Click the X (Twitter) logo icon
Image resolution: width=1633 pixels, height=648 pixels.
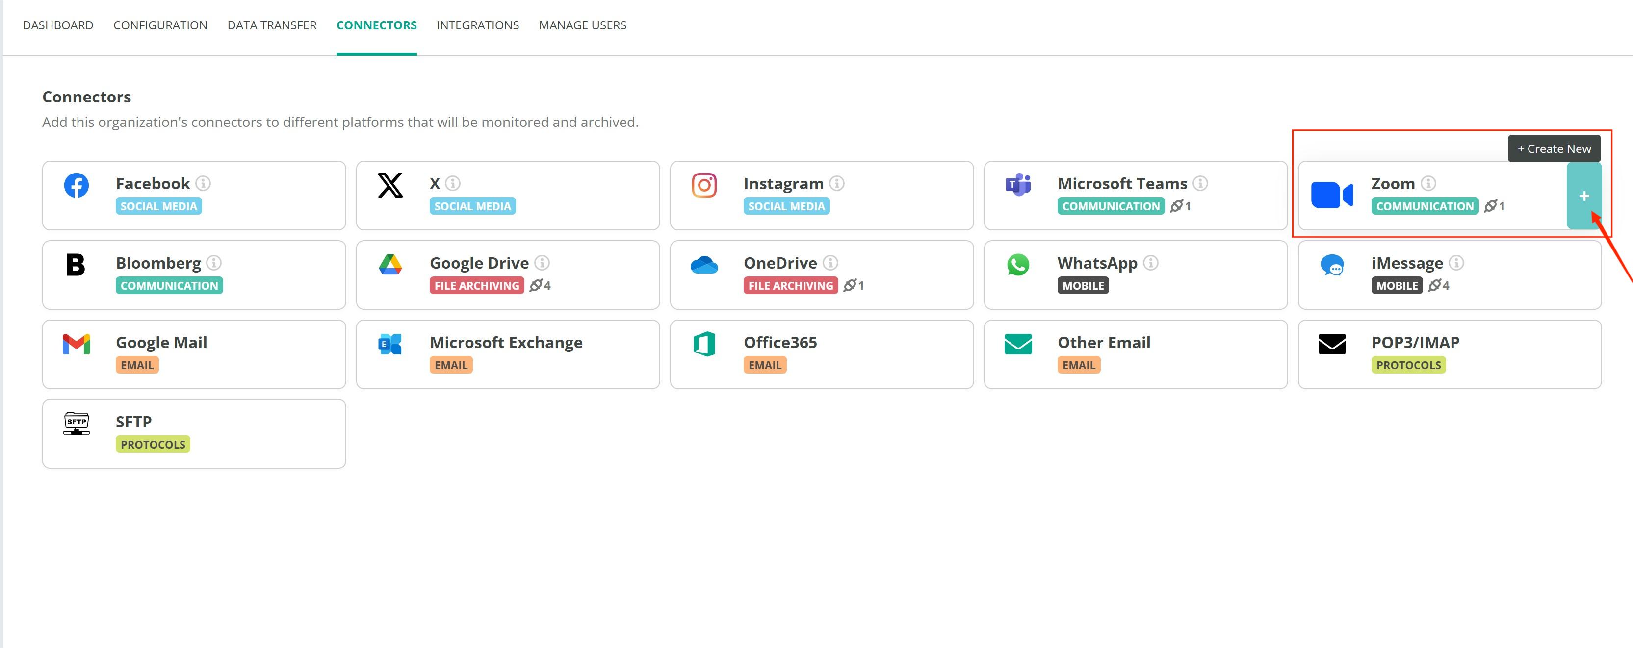point(390,186)
